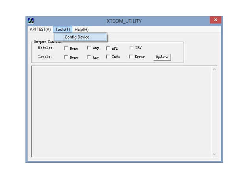
Task: Check the Levels Any checkbox
Action: coord(89,57)
